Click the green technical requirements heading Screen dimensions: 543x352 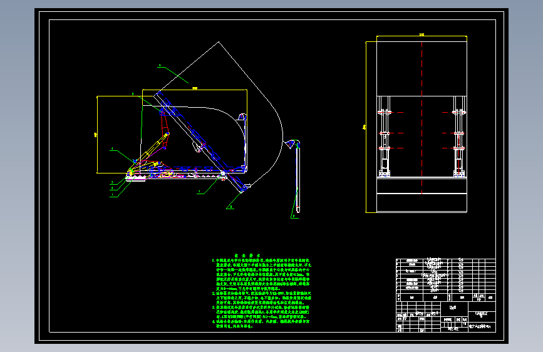(247, 256)
